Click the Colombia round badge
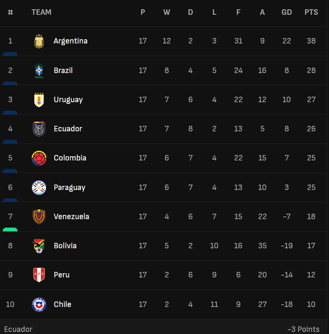The height and width of the screenshot is (334, 329). click(x=39, y=158)
